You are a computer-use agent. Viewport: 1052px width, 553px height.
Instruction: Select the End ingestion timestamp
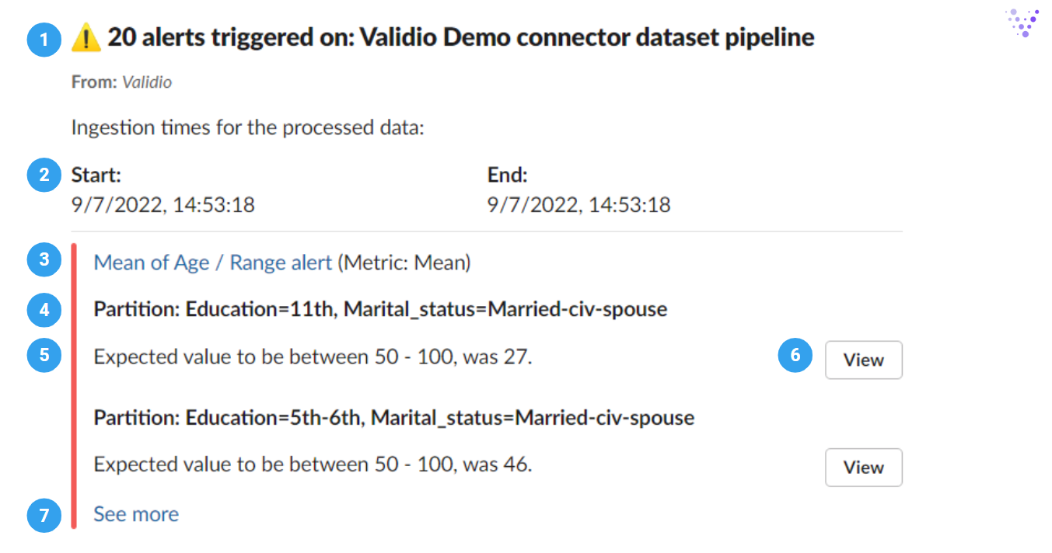coord(578,205)
